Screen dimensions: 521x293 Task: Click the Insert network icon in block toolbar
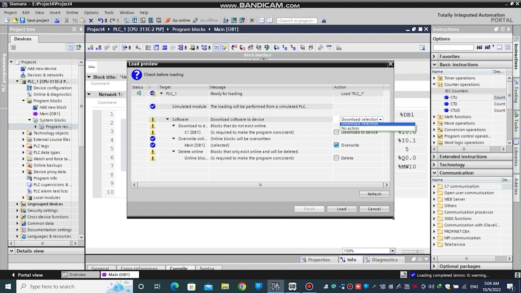90,48
